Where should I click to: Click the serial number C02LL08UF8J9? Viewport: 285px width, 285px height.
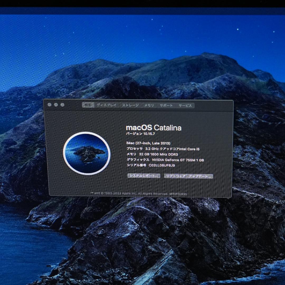[162, 165]
